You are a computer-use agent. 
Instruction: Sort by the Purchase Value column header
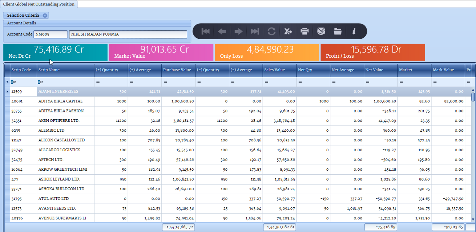(x=177, y=70)
